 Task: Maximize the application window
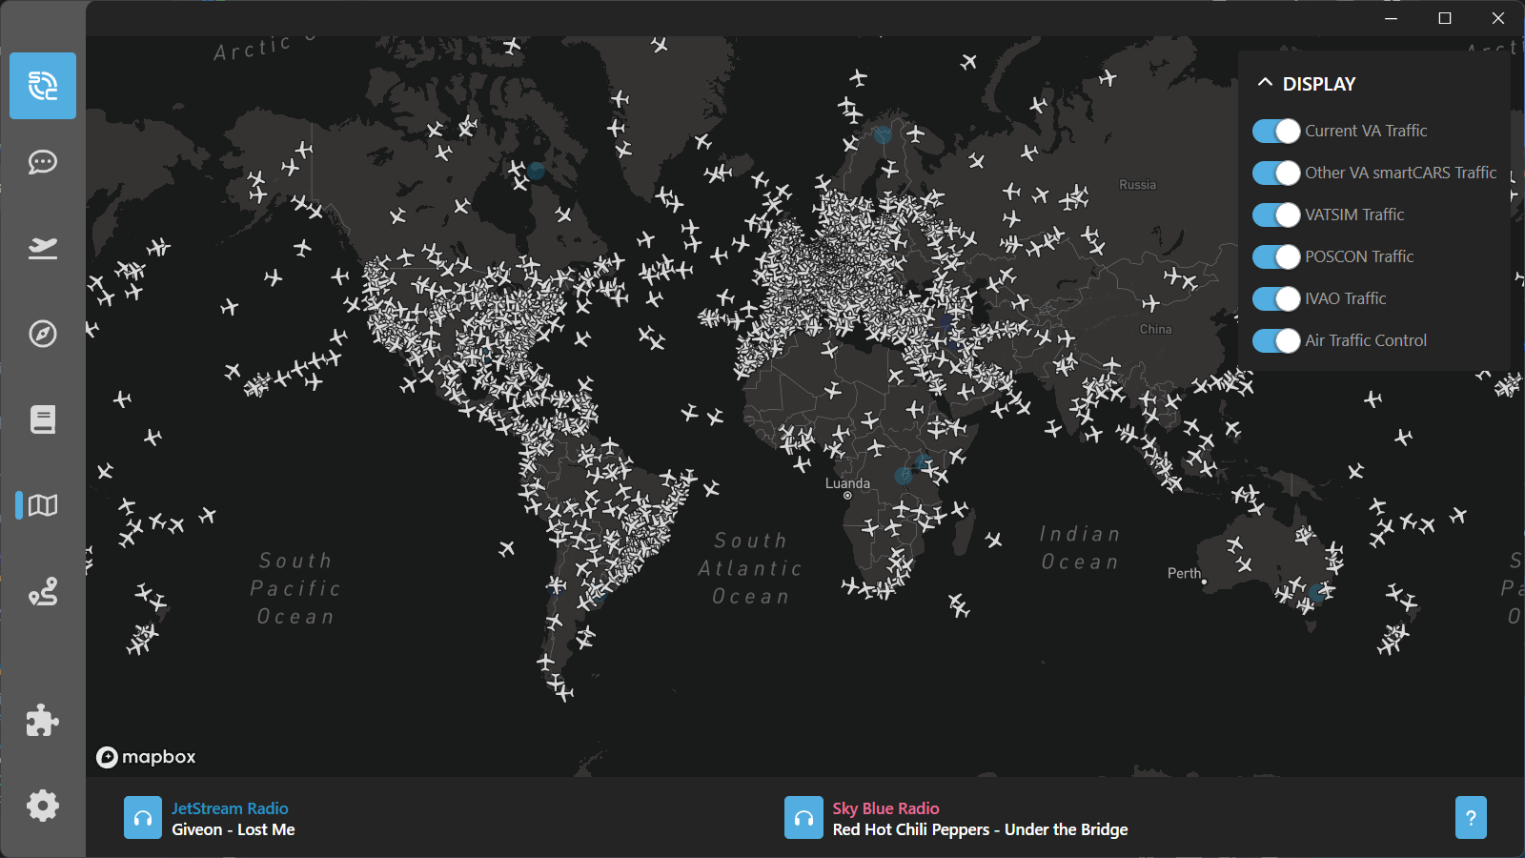point(1445,18)
